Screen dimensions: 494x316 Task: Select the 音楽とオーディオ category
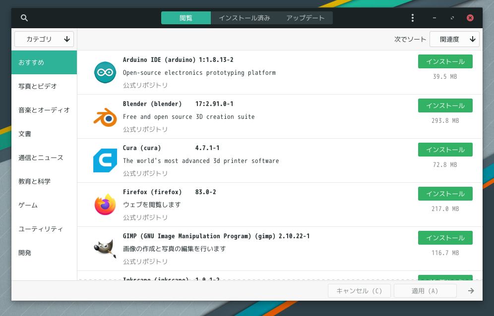pos(44,110)
